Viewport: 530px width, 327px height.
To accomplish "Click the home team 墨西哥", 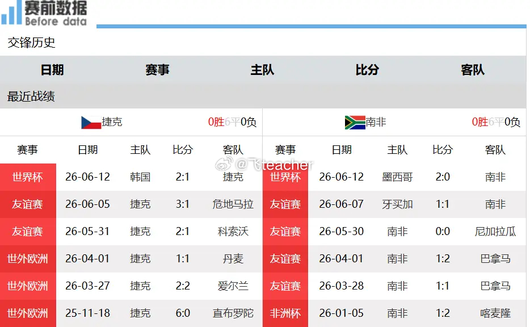I will [x=397, y=177].
